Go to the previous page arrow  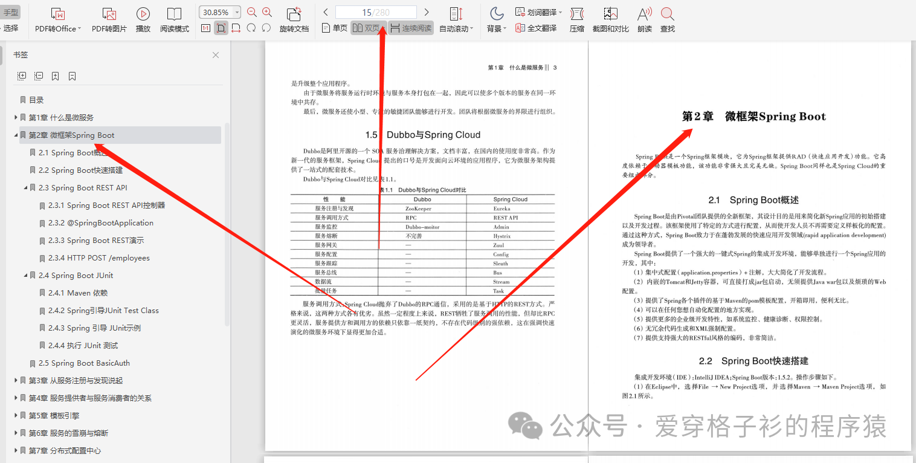[326, 12]
